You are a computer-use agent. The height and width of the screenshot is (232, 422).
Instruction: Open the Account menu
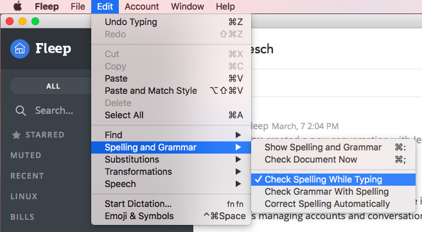pos(141,6)
